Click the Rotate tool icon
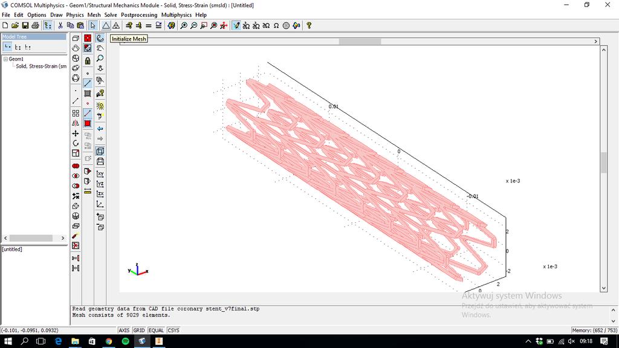619x348 pixels. [76, 143]
